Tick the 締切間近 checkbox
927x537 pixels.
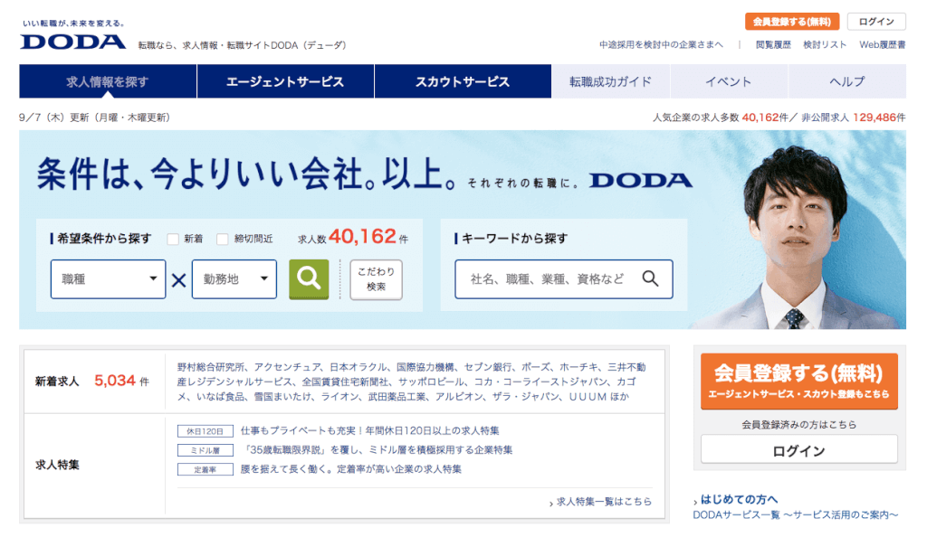tap(223, 239)
